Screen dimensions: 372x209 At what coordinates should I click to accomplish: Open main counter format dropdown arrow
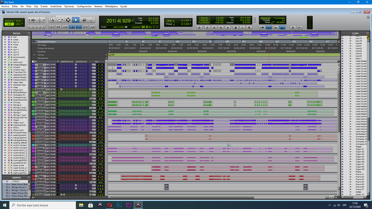click(133, 21)
